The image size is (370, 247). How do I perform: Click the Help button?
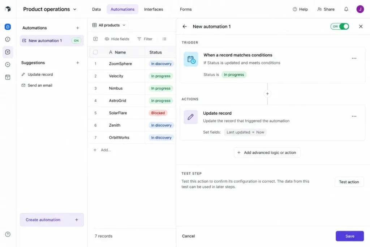(x=300, y=9)
